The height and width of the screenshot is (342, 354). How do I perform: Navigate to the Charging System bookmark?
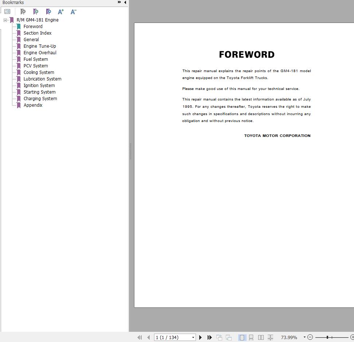point(40,98)
